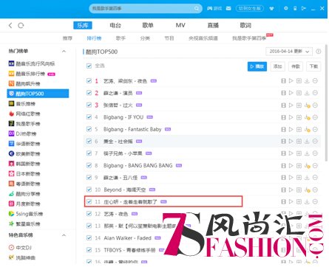Image resolution: width=329 pixels, height=267 pixels.
Task: Collapse the 热门榜单 section
Action: pyautogui.click(x=64, y=51)
